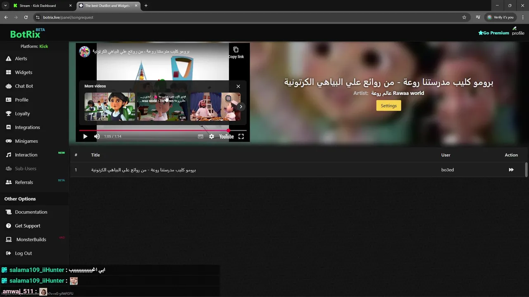This screenshot has width=529, height=297.
Task: Click the song title in queue row 1
Action: click(143, 170)
